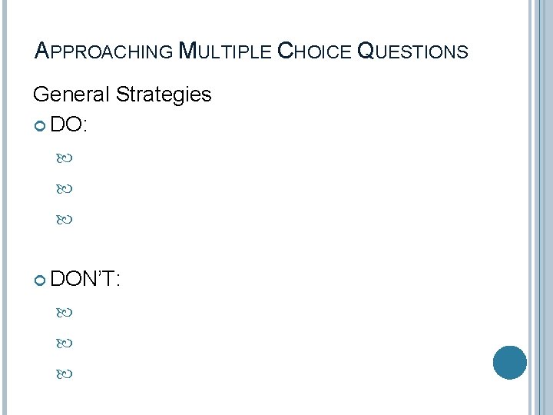Click the striped vertical border on the right
Viewport: 553px width, 415px height.
[x=541, y=207]
